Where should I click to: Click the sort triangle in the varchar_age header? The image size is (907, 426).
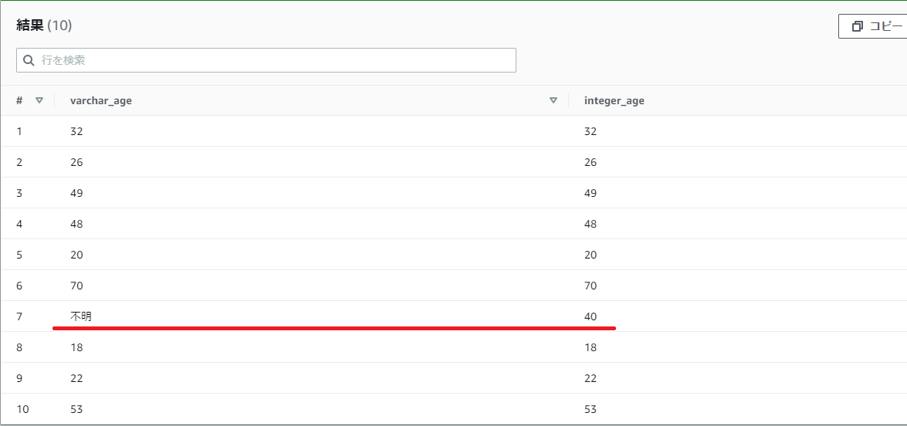point(553,100)
